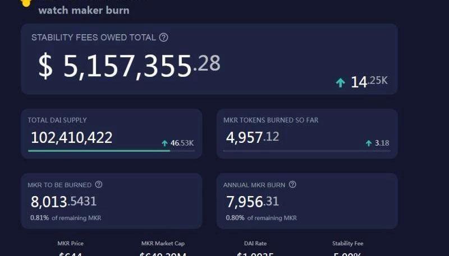Click the MKR Tokens Burned progress bar

306,151
